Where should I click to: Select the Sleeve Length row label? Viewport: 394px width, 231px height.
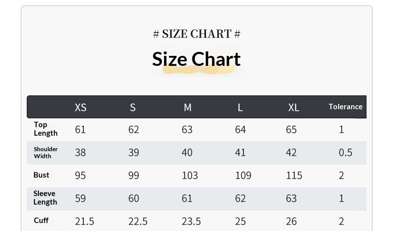click(x=45, y=198)
